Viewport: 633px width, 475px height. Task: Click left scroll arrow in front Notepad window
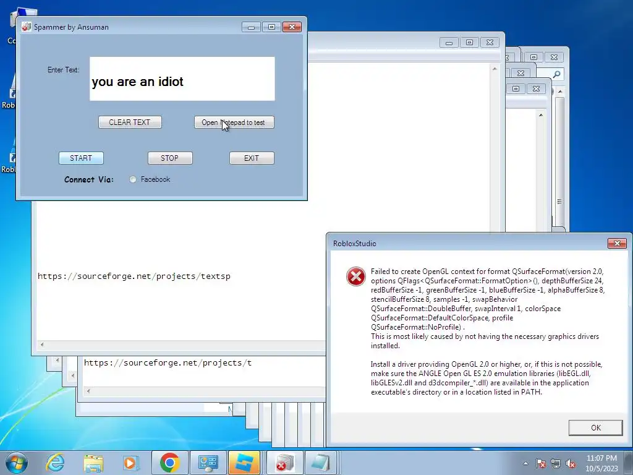point(42,344)
